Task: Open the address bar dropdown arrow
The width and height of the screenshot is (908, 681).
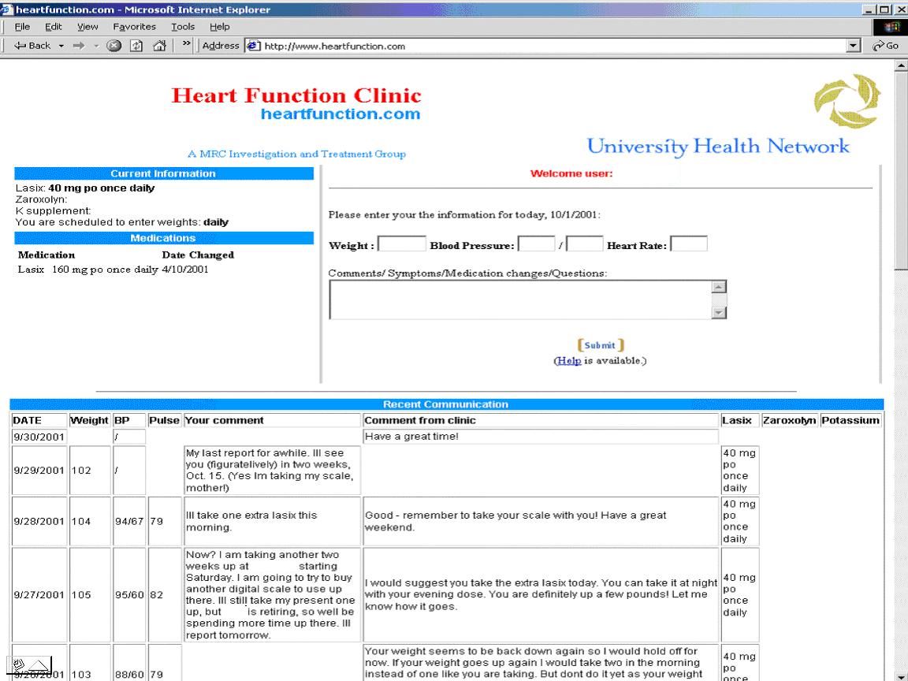Action: (x=853, y=46)
